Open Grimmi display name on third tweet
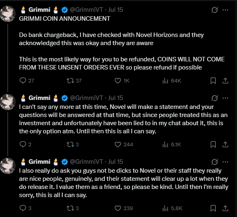The width and height of the screenshot is (237, 217). coord(39,162)
